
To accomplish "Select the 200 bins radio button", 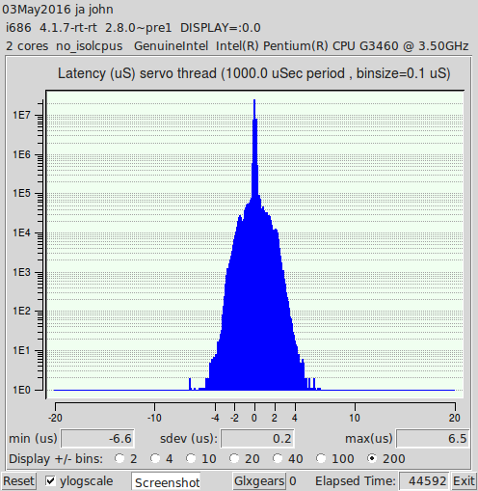I will pyautogui.click(x=372, y=458).
